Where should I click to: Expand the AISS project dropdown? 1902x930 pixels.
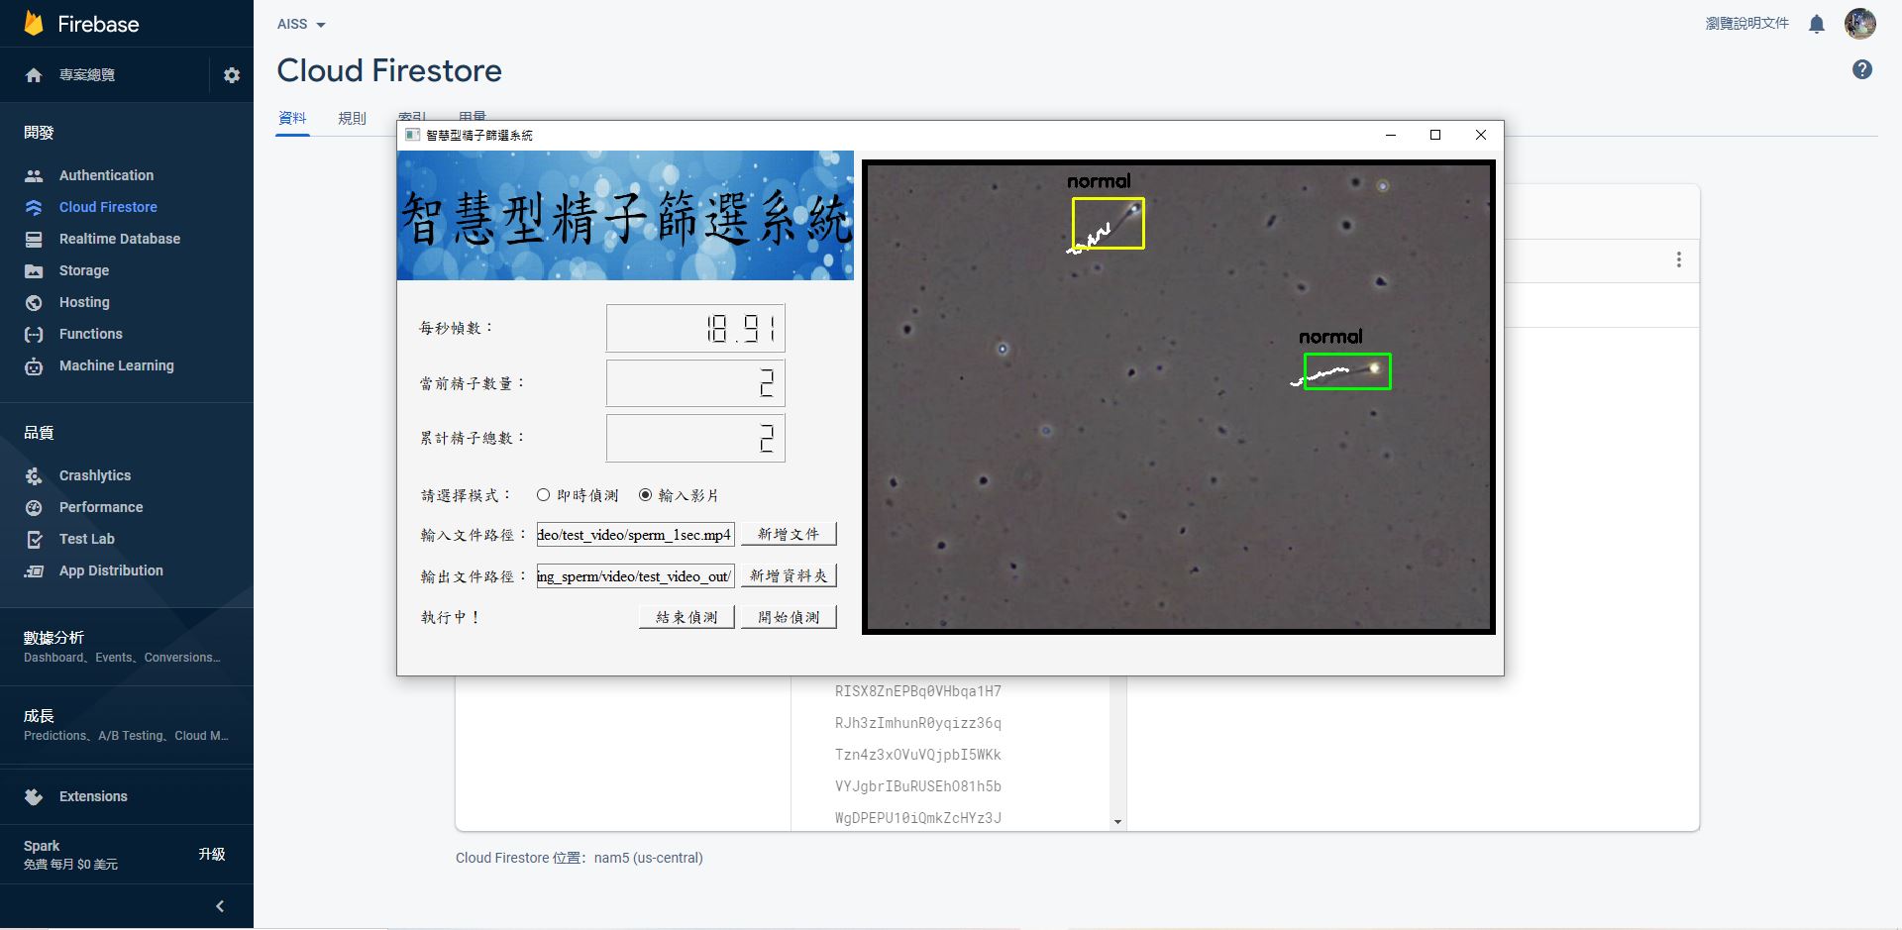point(301,24)
